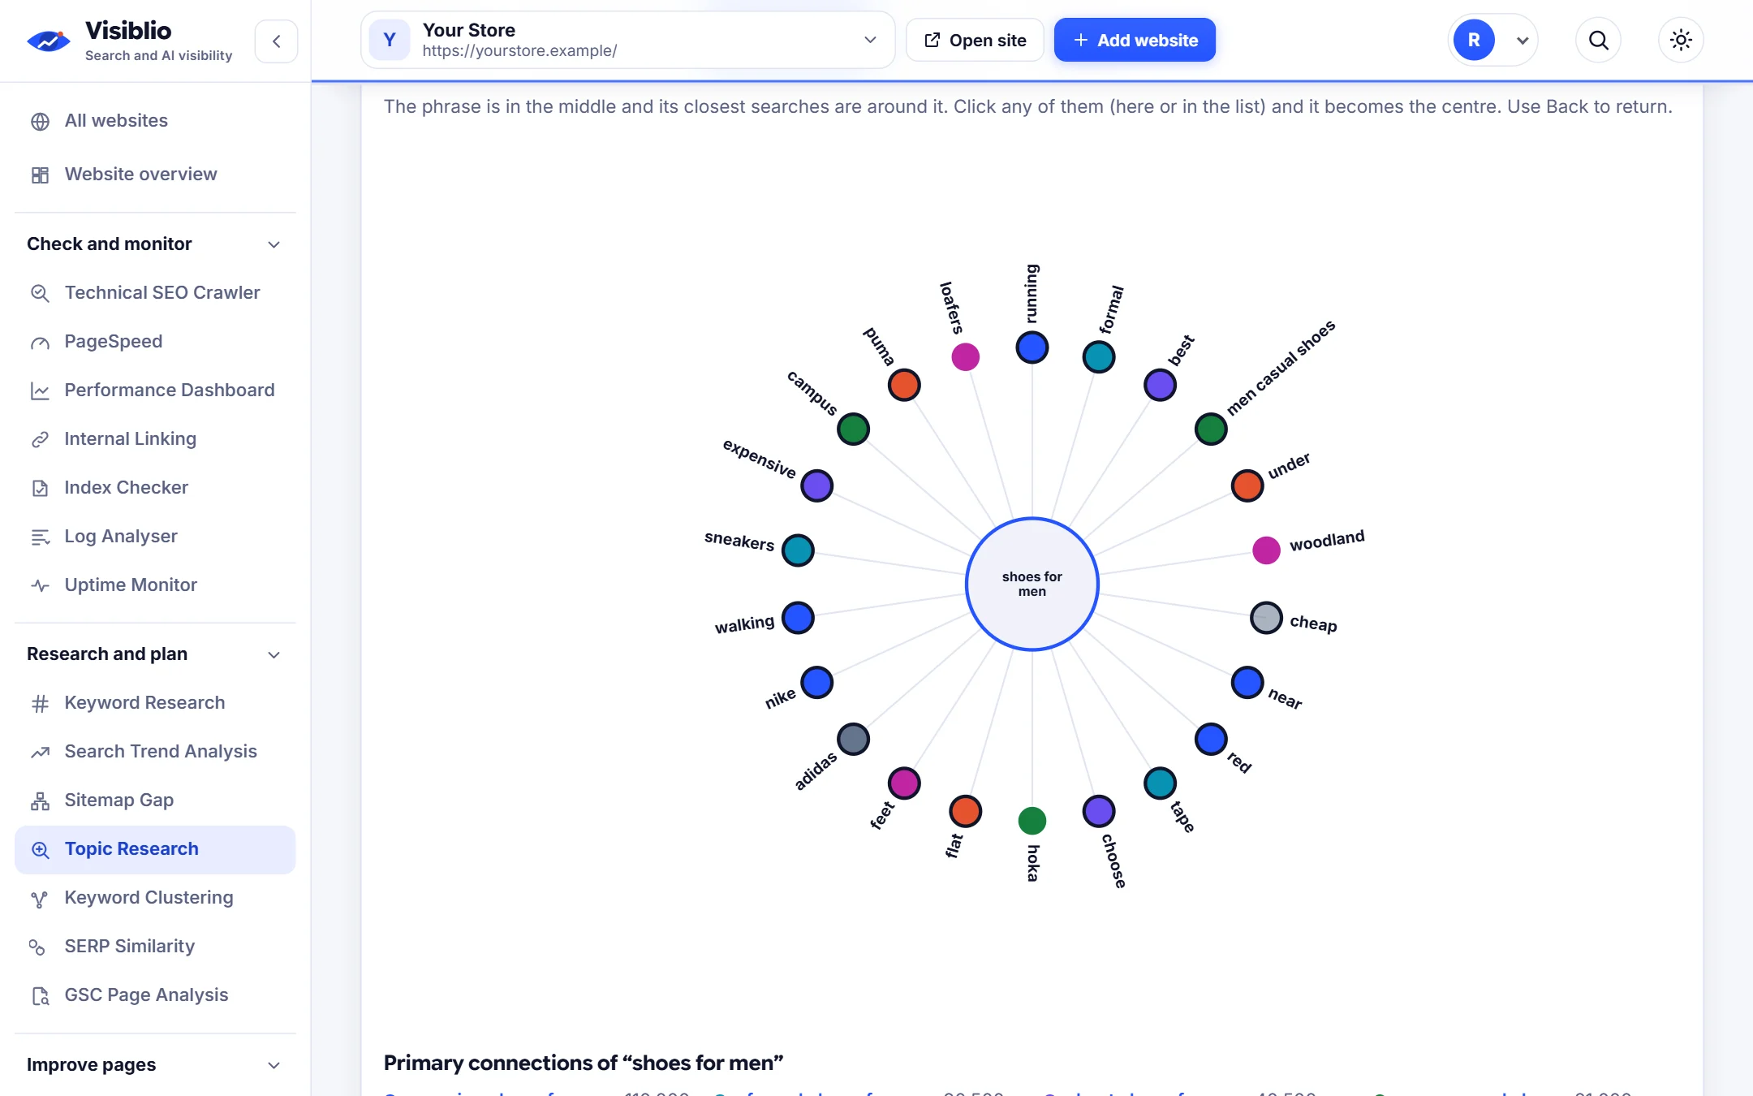Open the user account dropdown arrow
This screenshot has height=1096, width=1753.
[x=1522, y=40]
